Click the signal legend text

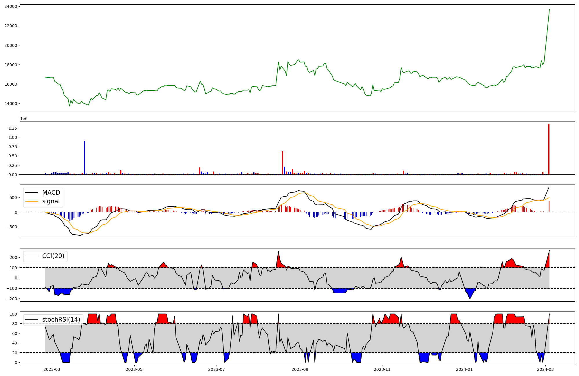tap(51, 201)
